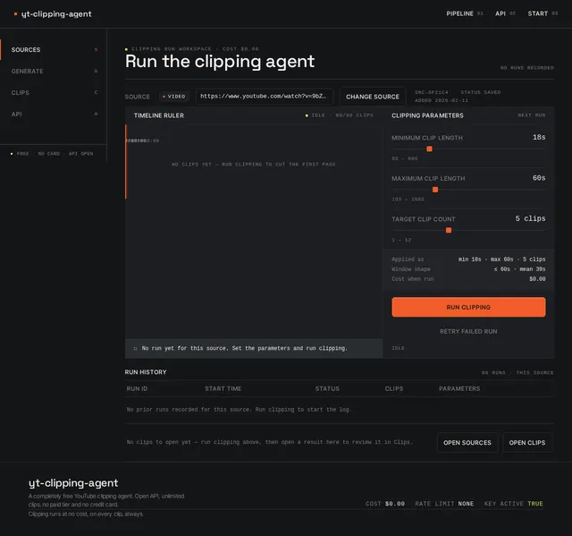Click the 'Cost when run' $0.00 value
The height and width of the screenshot is (536, 572).
(537, 279)
